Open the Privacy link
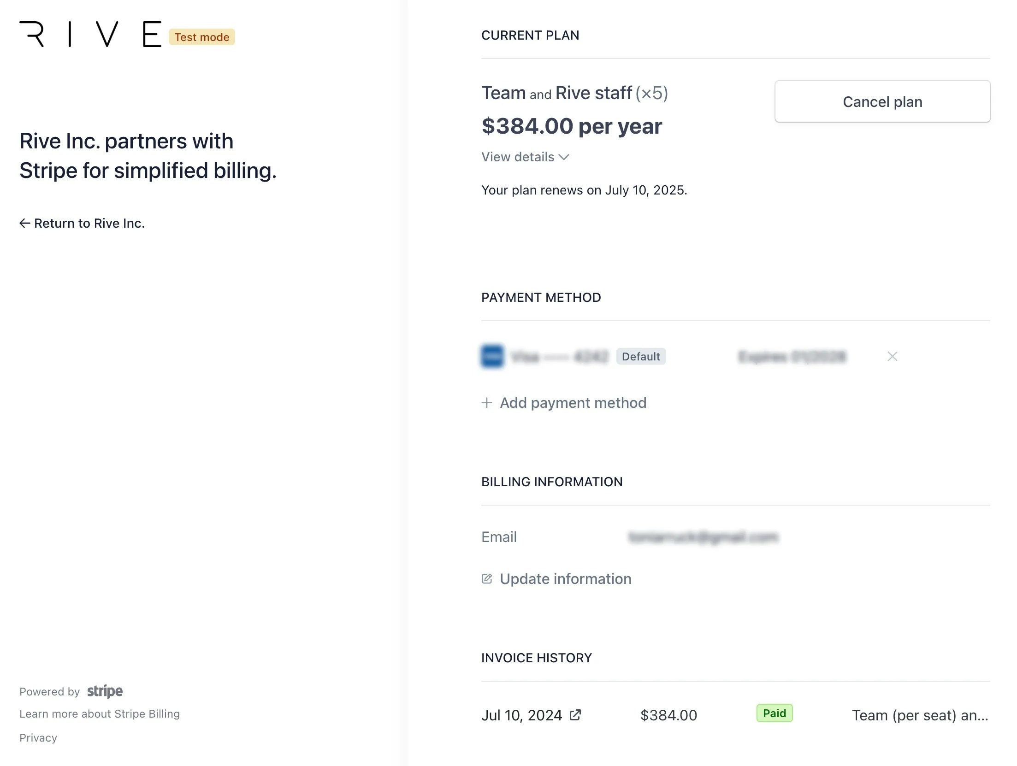This screenshot has height=766, width=1017. [x=38, y=738]
